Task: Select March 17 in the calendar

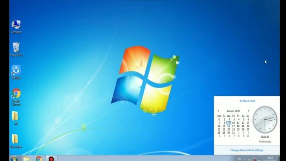Action: (233, 126)
